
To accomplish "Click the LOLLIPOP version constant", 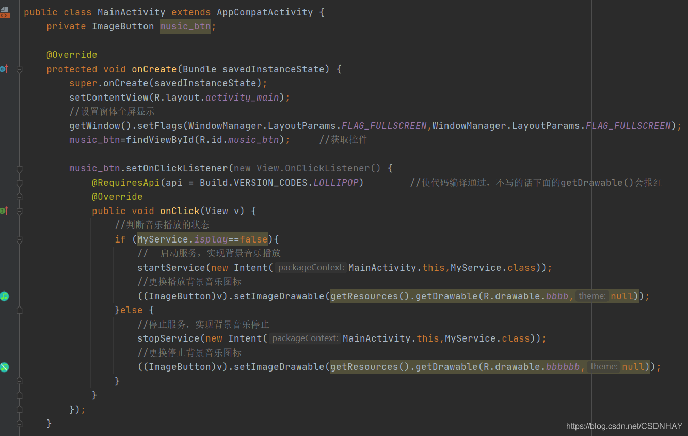I will pos(336,183).
